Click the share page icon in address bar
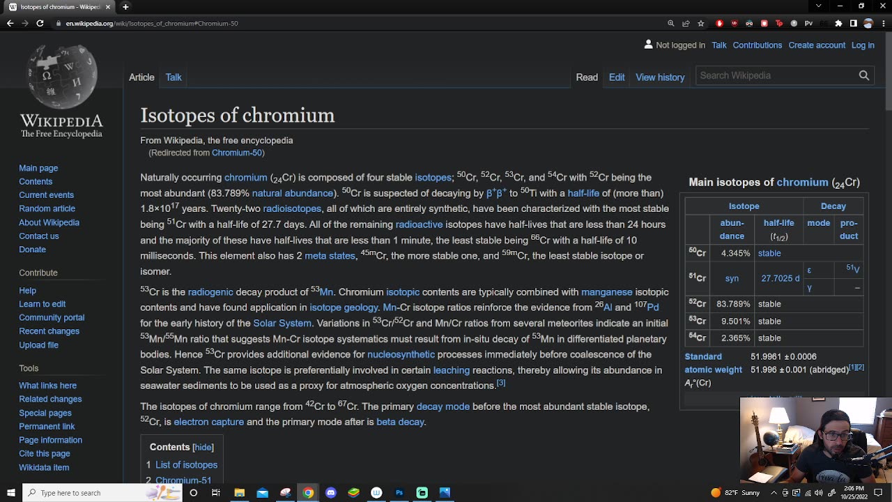 coord(686,23)
